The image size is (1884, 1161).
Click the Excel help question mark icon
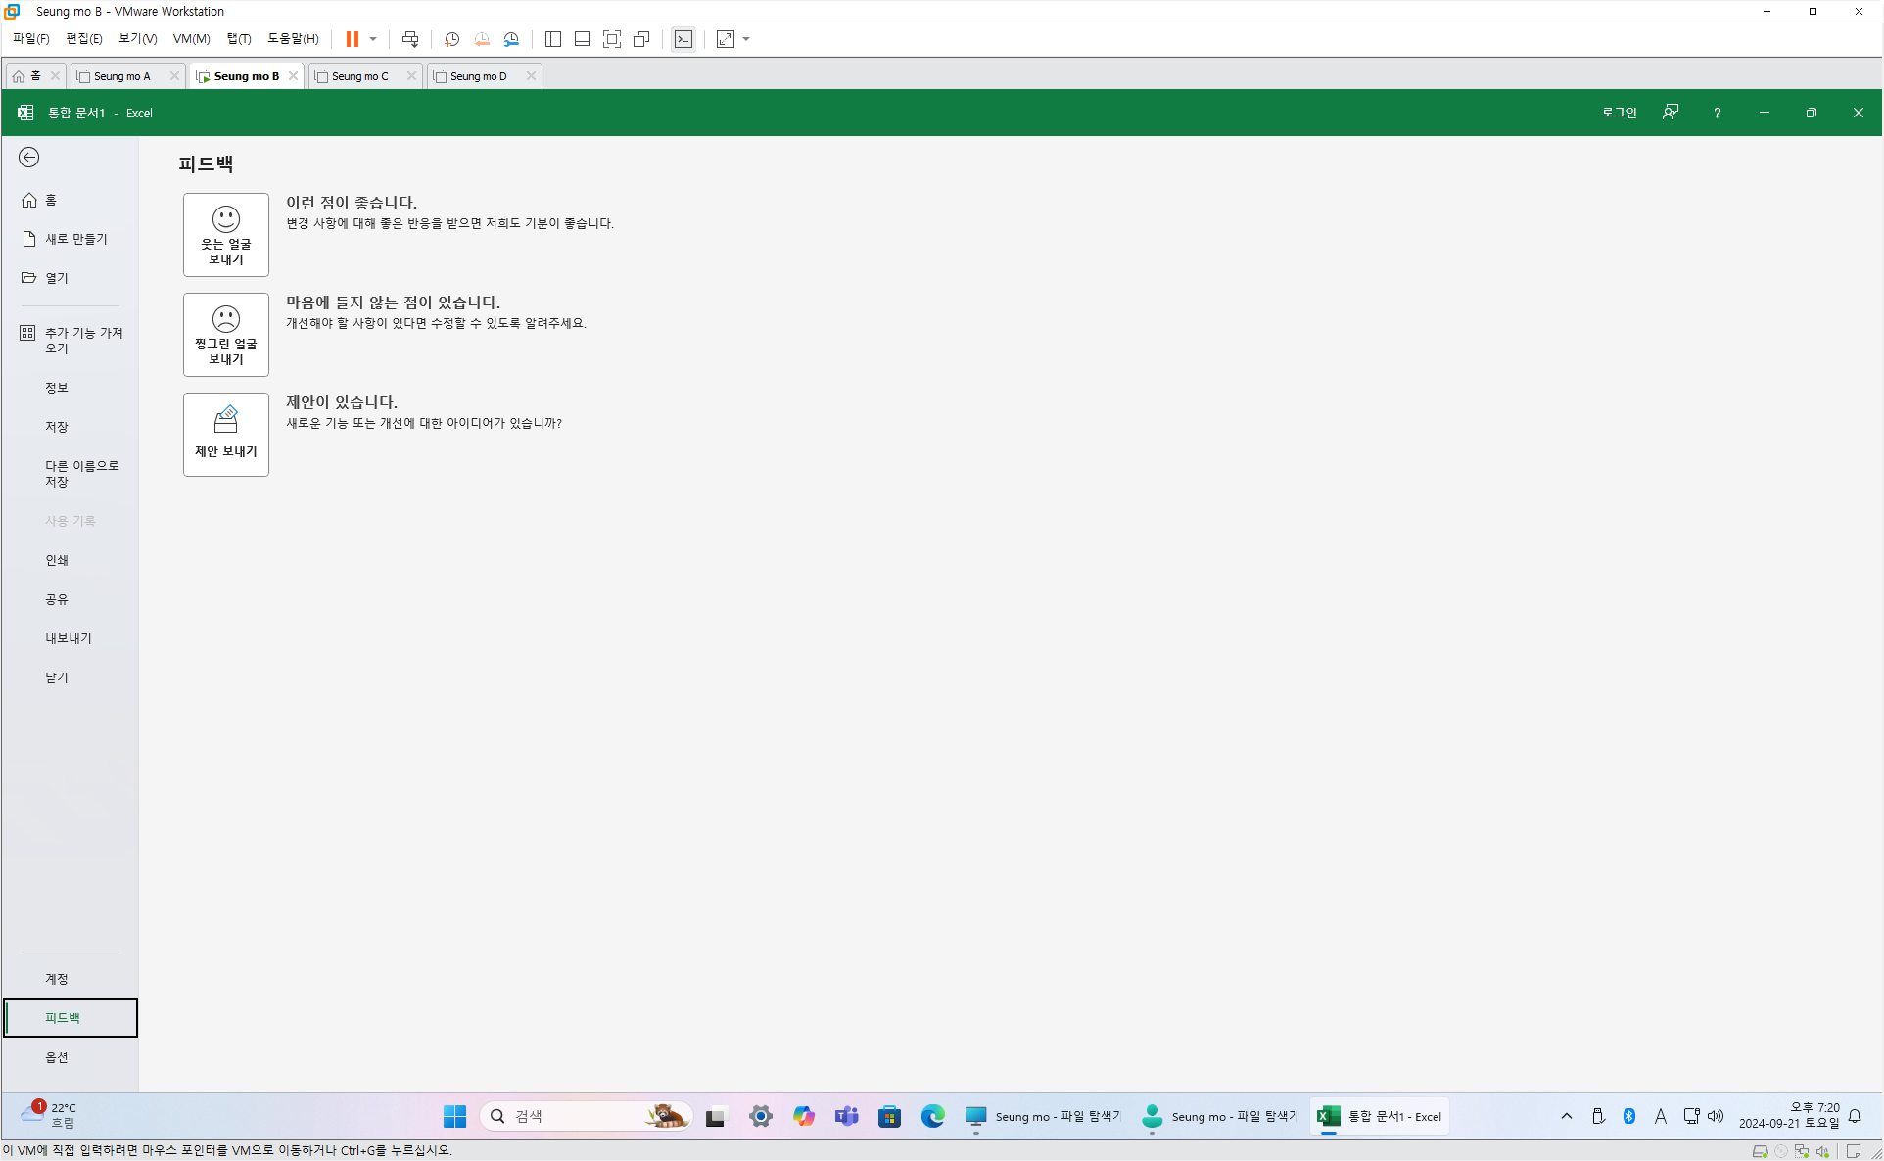[1717, 113]
